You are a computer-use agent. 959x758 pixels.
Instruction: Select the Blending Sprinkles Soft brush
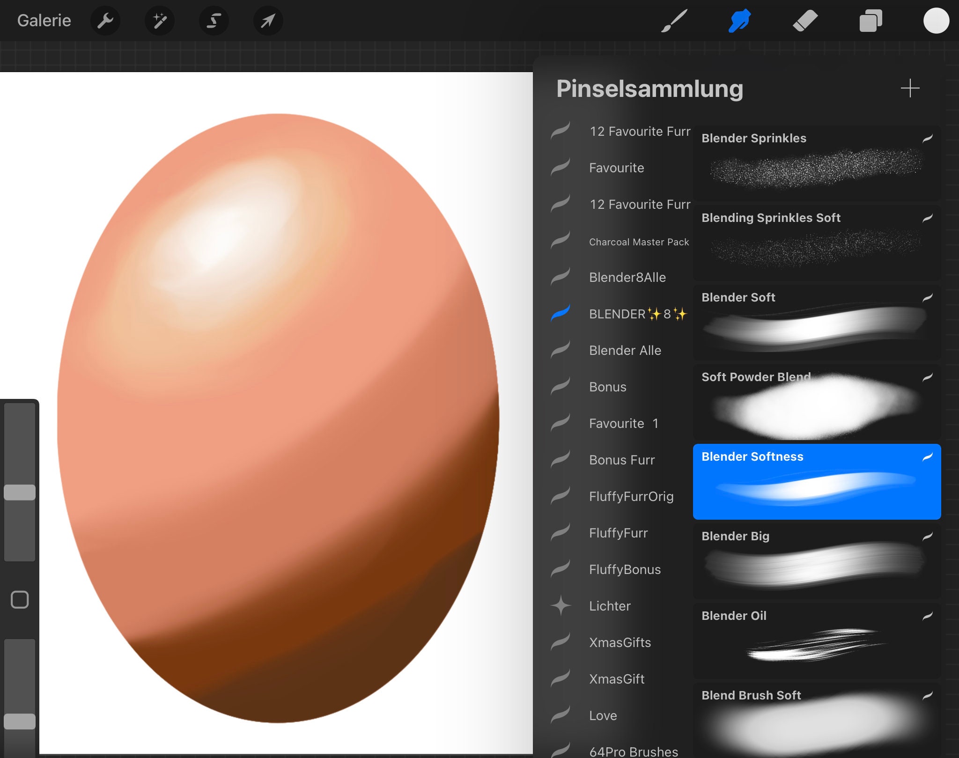(x=817, y=243)
